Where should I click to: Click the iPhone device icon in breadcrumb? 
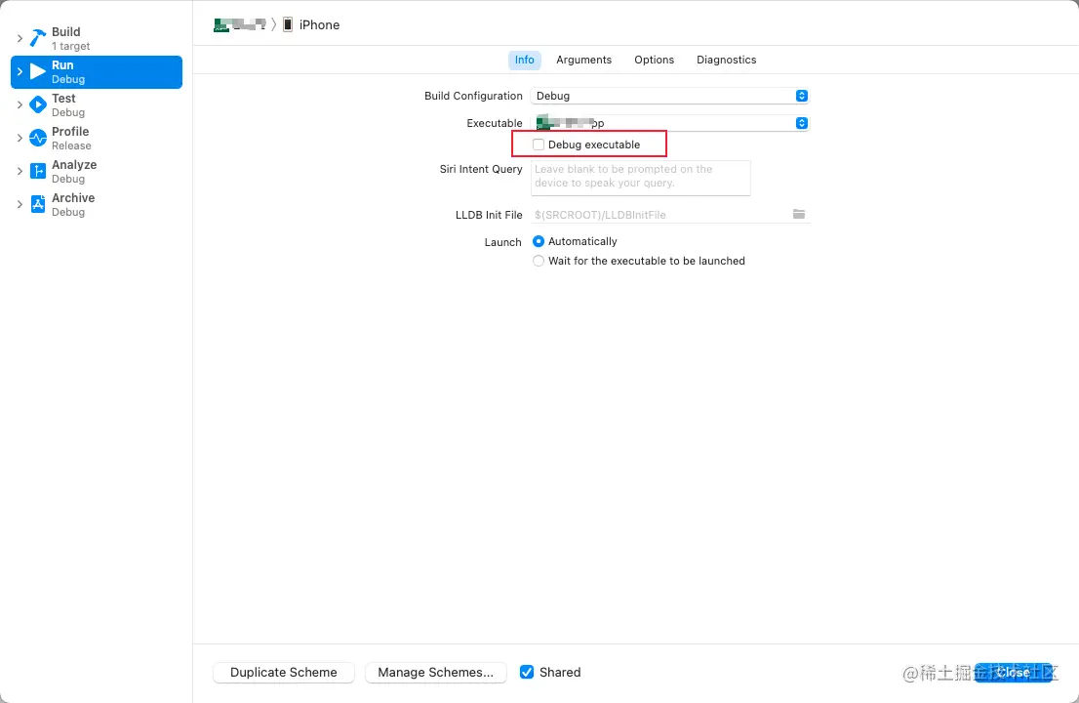point(288,24)
